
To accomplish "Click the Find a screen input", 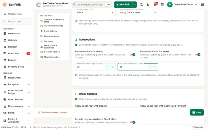I will [17, 21].
